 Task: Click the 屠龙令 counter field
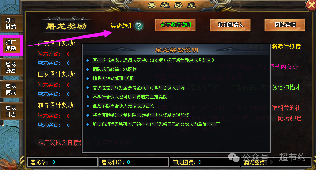tap(62, 162)
